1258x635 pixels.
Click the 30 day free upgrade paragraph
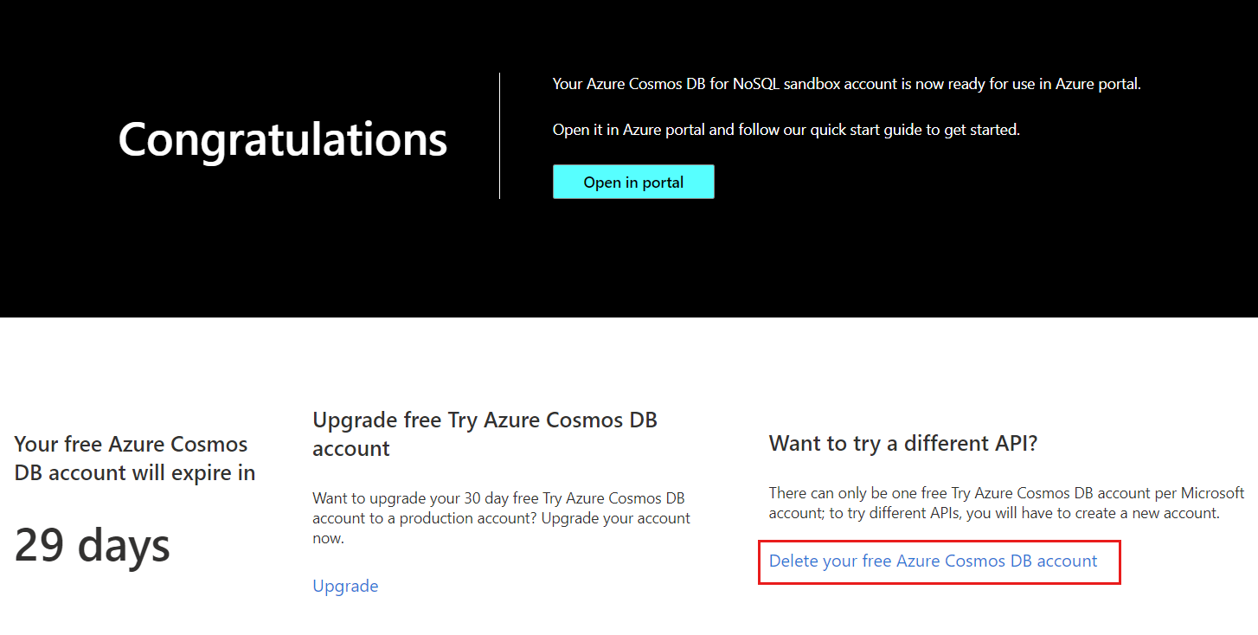click(x=502, y=518)
